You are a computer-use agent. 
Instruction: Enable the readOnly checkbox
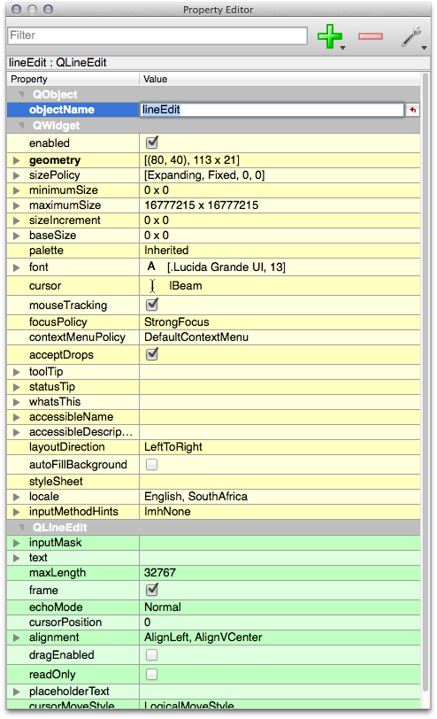pyautogui.click(x=151, y=674)
